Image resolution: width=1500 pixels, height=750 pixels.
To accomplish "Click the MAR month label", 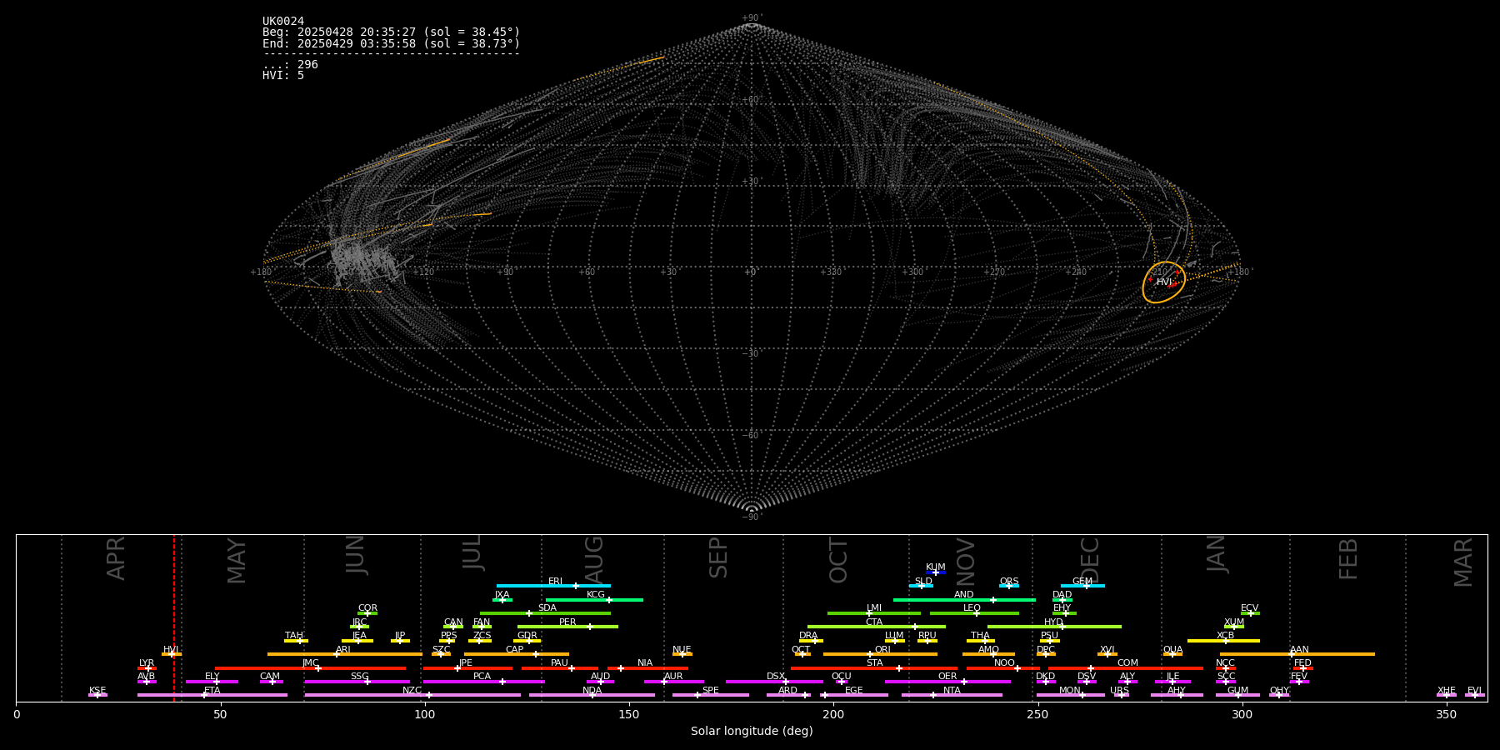I will (x=1463, y=562).
